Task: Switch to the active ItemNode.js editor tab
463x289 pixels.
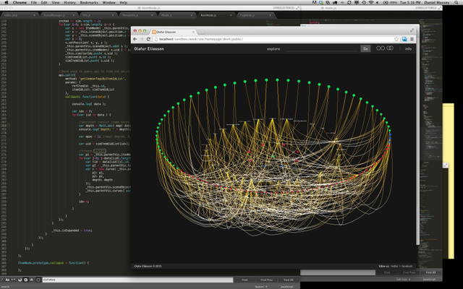Action: [216, 15]
